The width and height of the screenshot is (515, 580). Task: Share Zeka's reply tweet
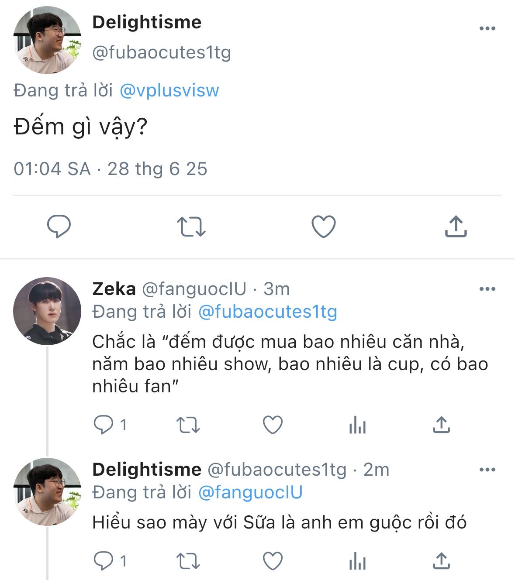click(441, 425)
